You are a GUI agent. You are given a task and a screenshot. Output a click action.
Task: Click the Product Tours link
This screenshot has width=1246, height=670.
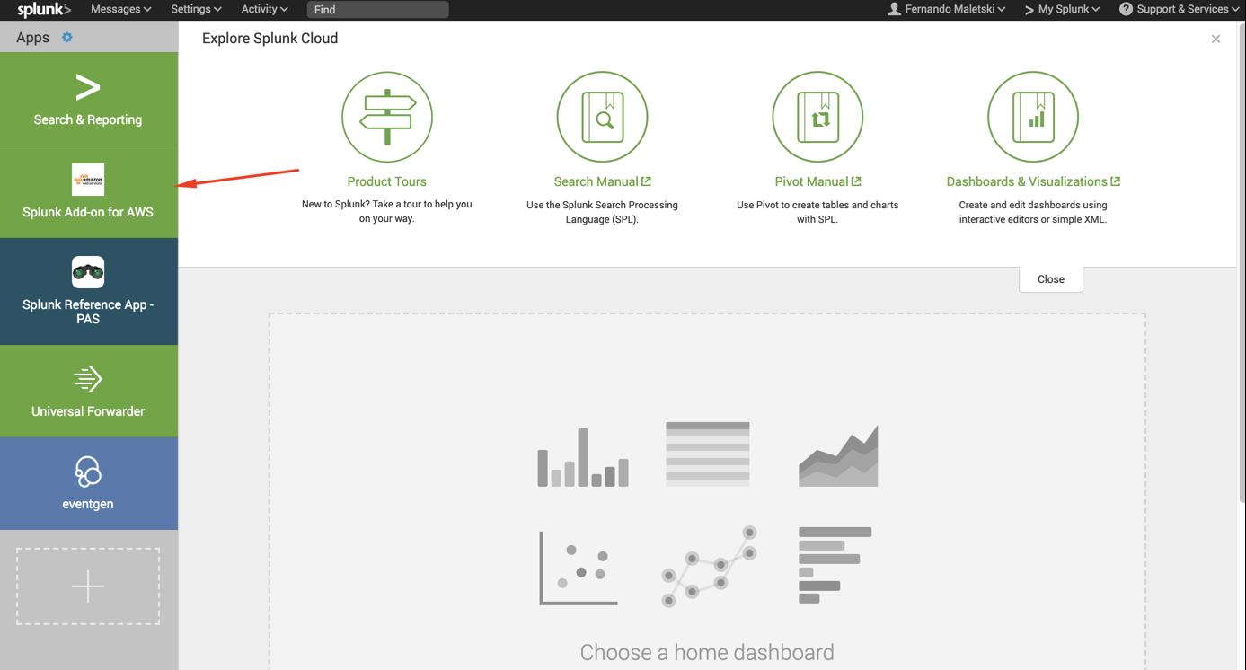387,181
